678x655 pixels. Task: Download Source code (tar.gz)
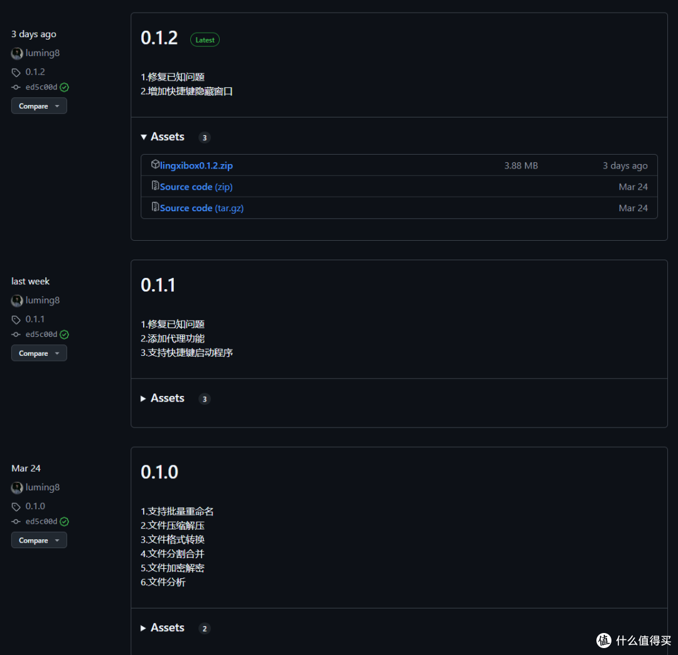point(202,208)
